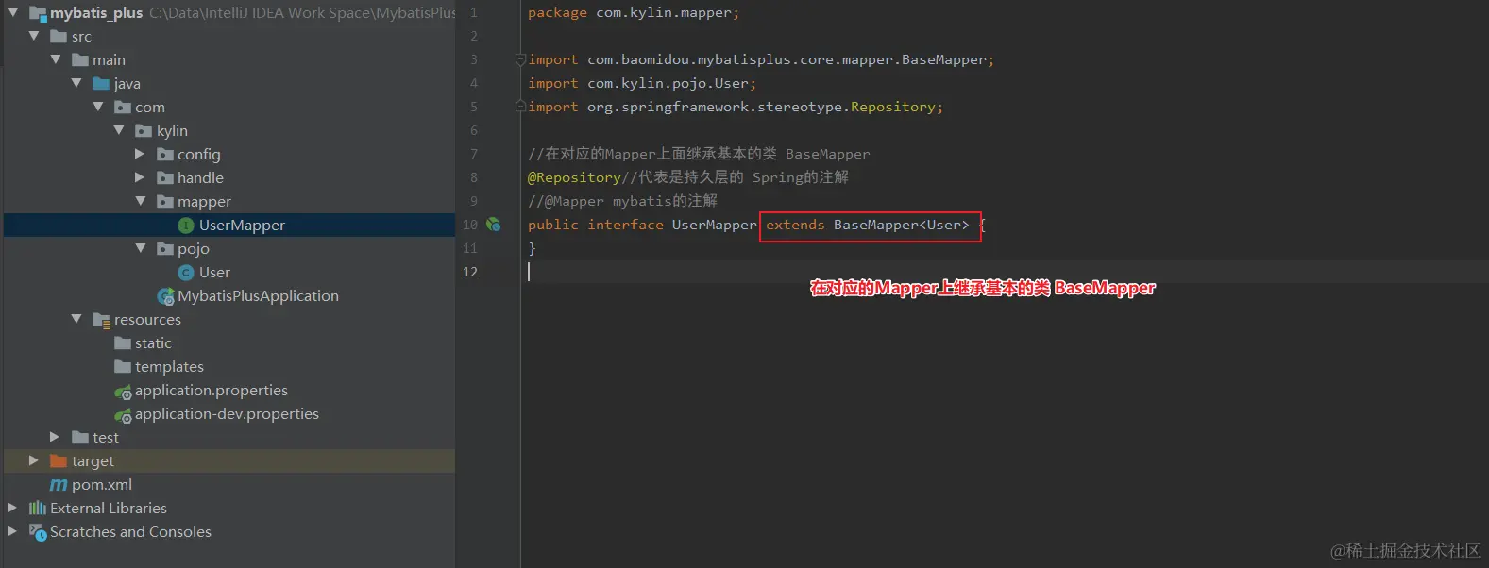
Task: Click BaseMapper<User> in the interface declaration
Action: [x=902, y=225]
